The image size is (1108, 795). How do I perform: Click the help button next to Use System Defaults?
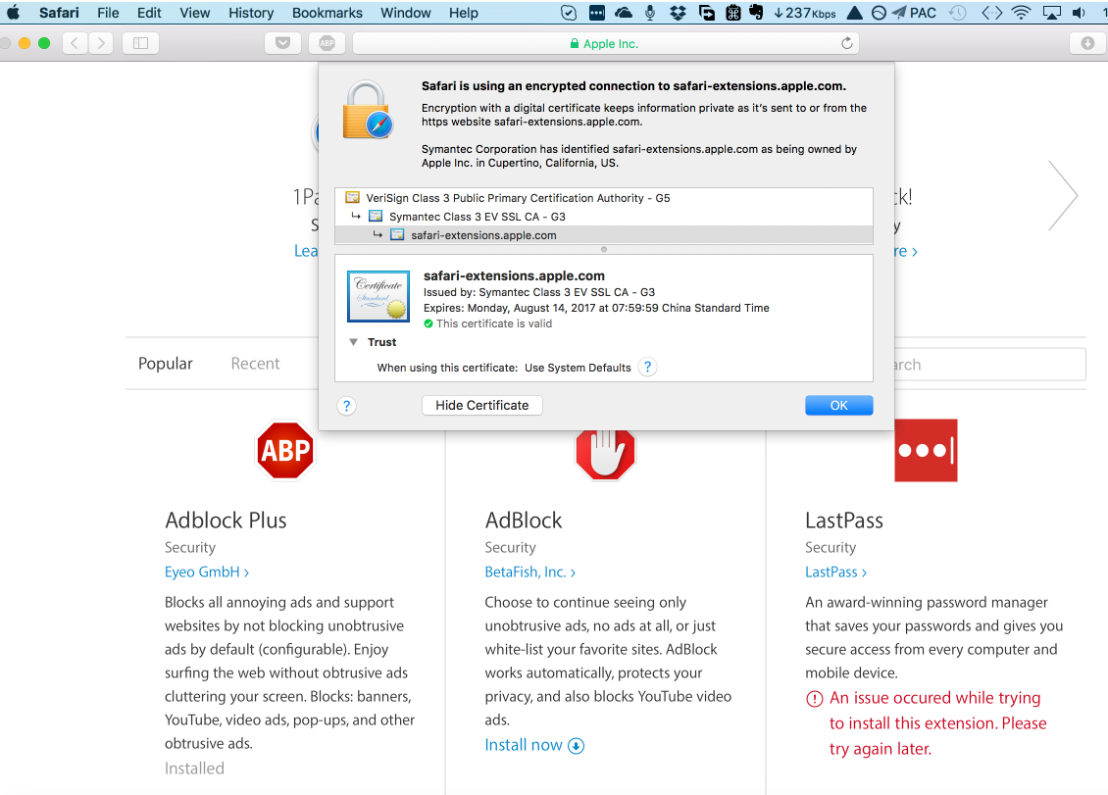coord(647,367)
